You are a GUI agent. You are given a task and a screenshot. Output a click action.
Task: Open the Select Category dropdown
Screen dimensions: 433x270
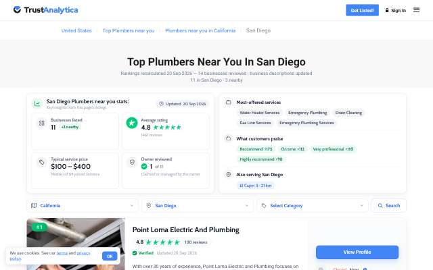pyautogui.click(x=313, y=205)
